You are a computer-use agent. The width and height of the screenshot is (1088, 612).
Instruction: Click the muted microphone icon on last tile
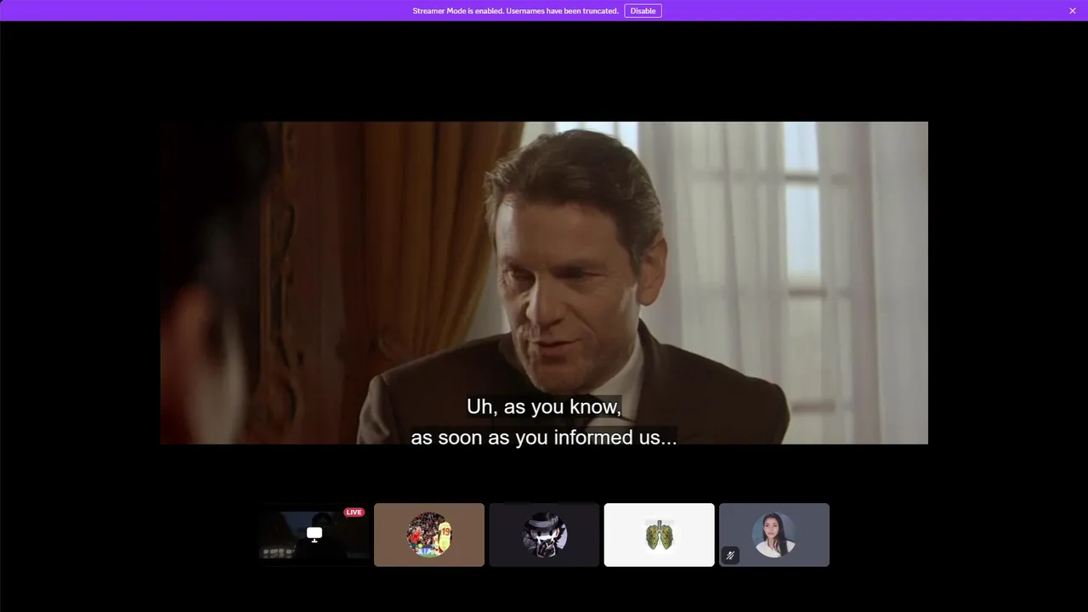click(730, 555)
